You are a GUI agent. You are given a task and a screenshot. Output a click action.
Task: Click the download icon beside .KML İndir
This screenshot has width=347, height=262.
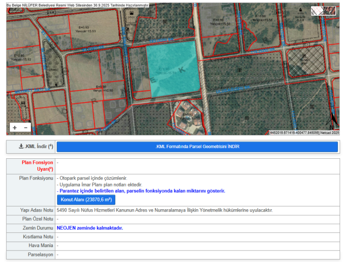pyautogui.click(x=21, y=147)
